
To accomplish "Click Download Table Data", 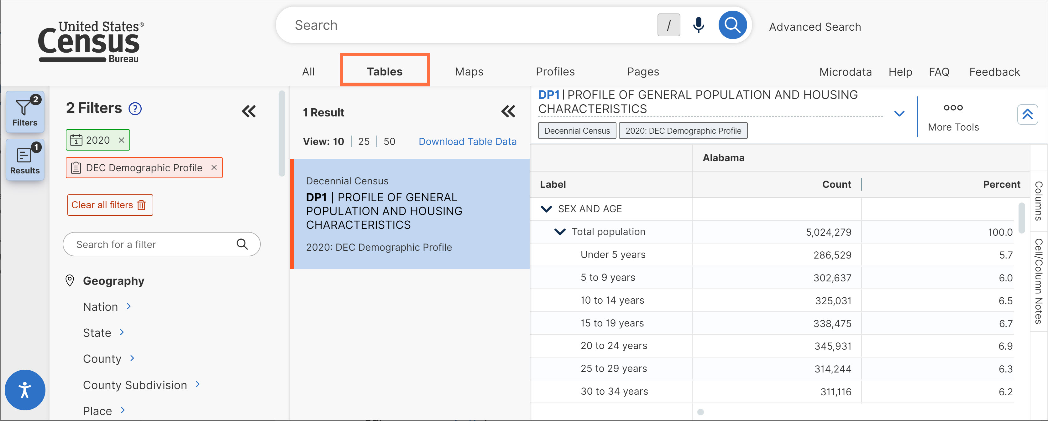I will click(x=468, y=141).
